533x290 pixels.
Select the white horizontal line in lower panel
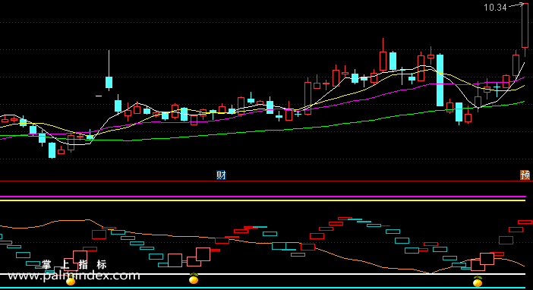(263, 274)
